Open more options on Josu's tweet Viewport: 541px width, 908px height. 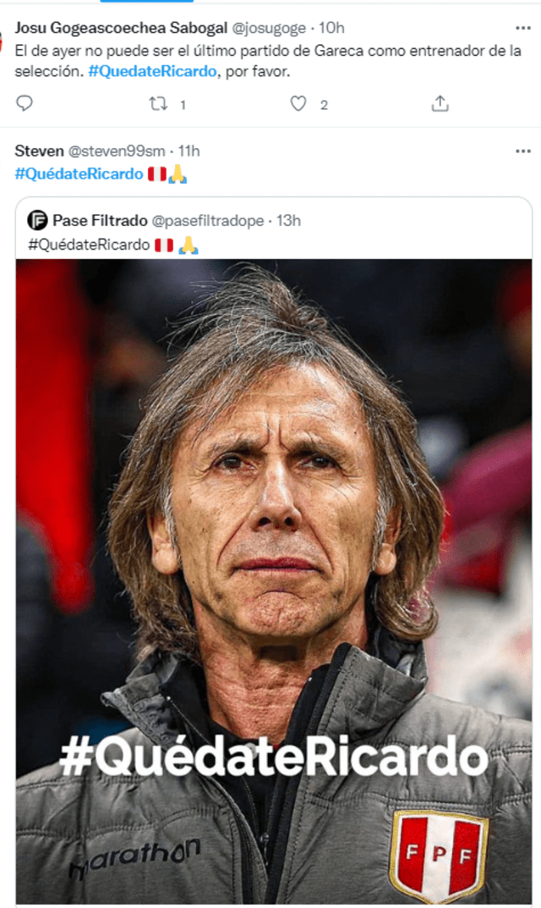[x=523, y=28]
